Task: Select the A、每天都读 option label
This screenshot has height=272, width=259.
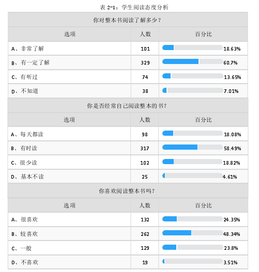Action: point(27,134)
